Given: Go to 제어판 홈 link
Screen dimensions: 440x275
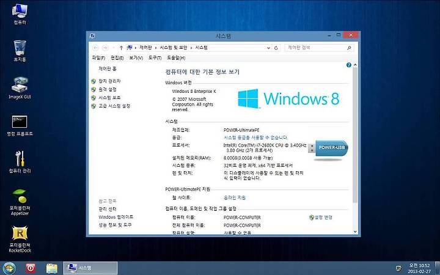Looking at the screenshot, I should click(108, 68).
